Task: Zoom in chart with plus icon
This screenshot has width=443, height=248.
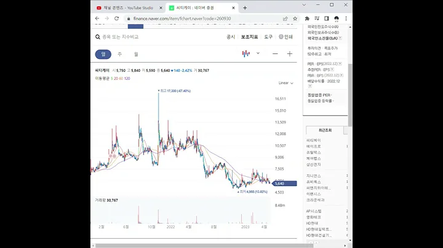Action: 290,54
